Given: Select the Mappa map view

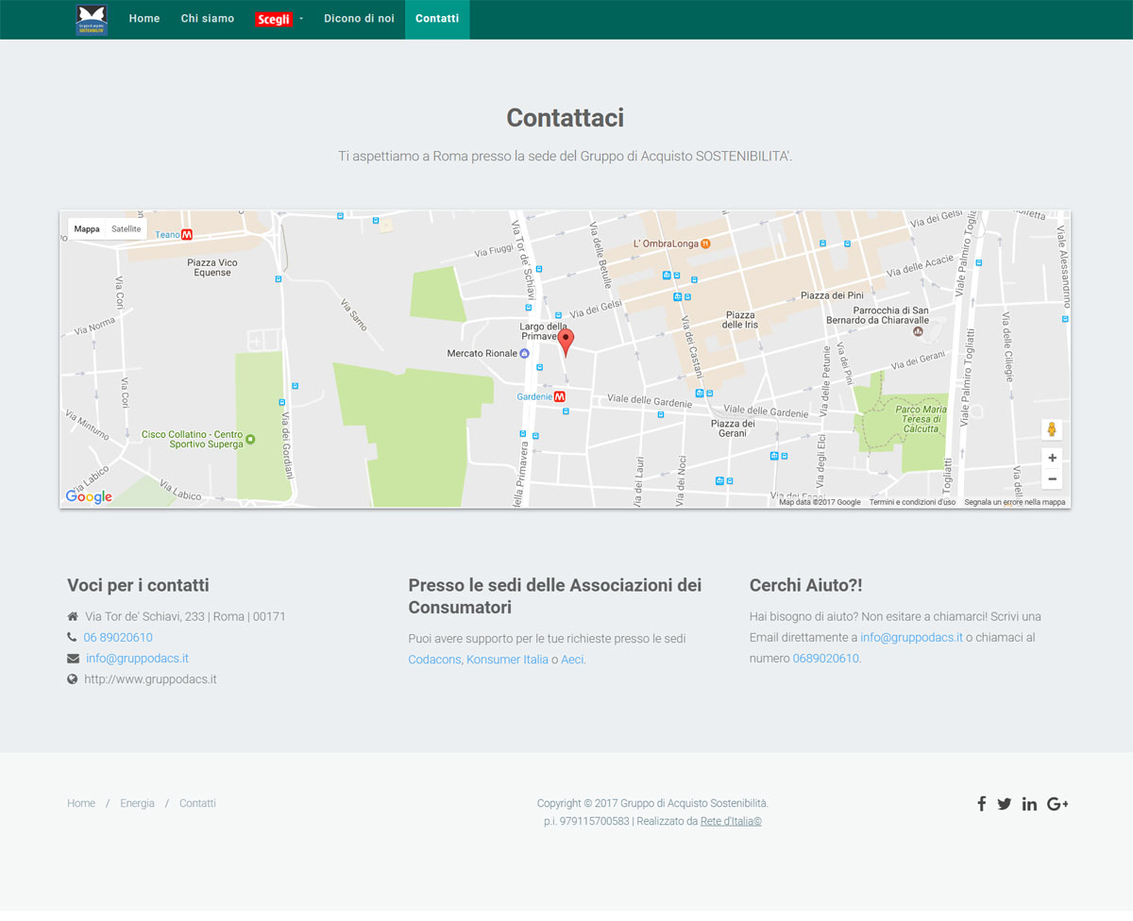Looking at the screenshot, I should click(87, 229).
